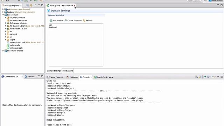
Task: Click the Clear Console icon
Action: (x=197, y=77)
